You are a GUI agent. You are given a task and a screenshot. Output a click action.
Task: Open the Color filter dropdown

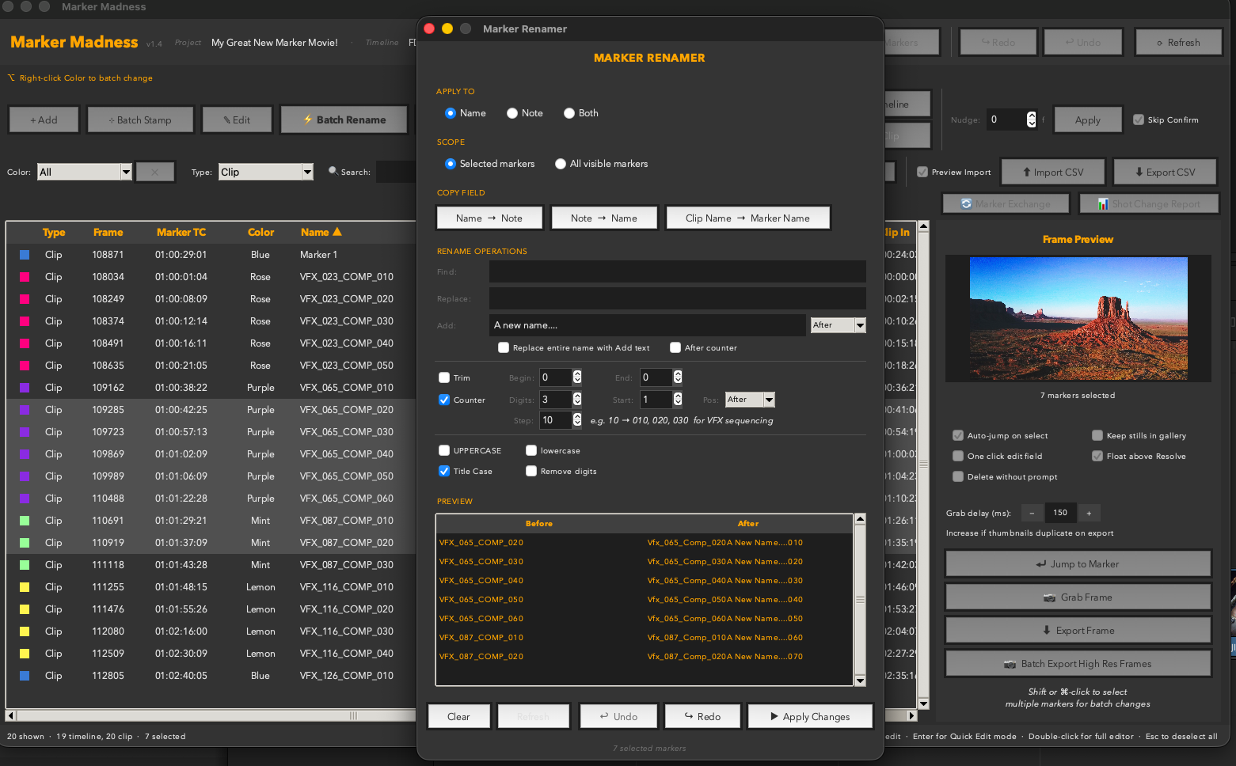coord(85,172)
